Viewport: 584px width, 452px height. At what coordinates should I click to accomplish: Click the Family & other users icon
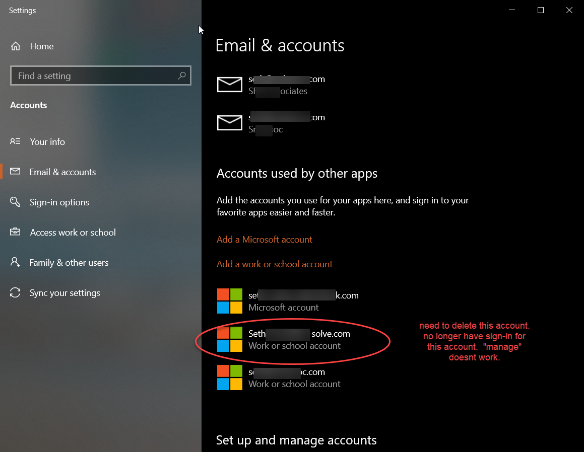(x=15, y=262)
